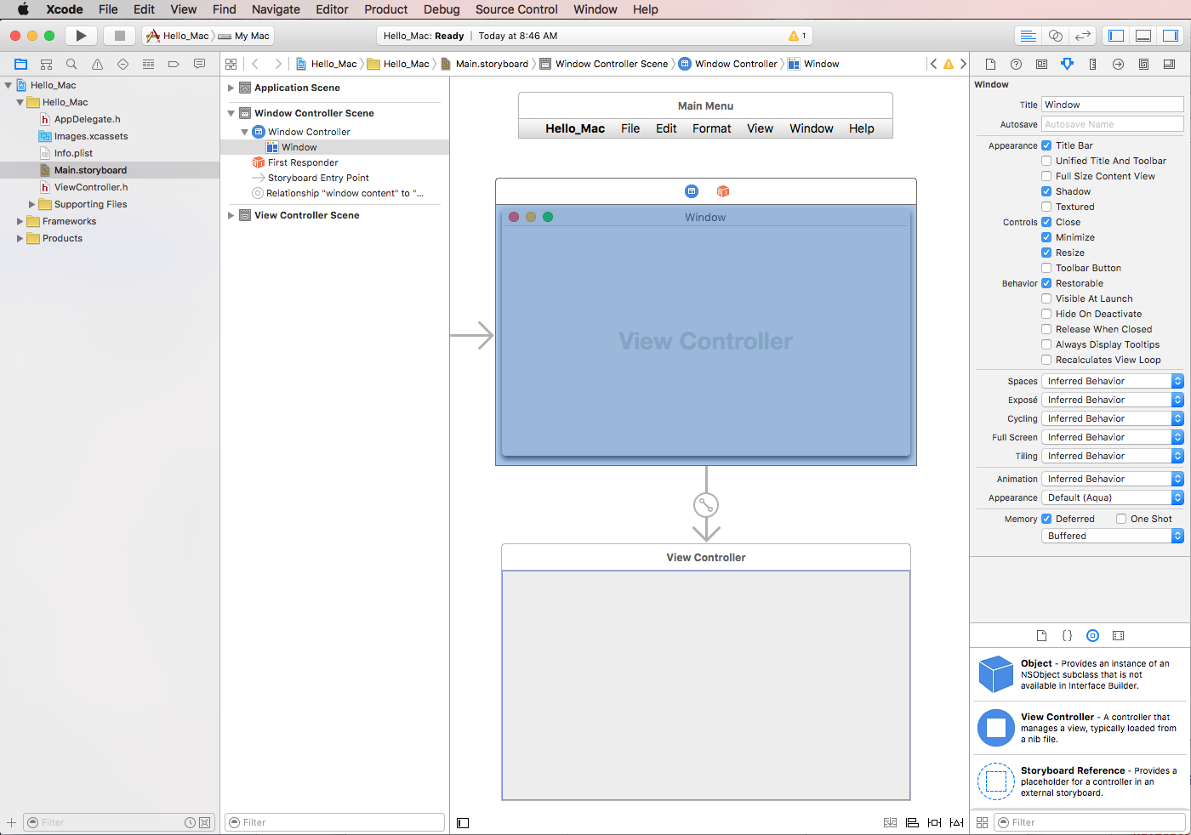Show the Media library
Viewport: 1191px width, 835px height.
point(1118,635)
